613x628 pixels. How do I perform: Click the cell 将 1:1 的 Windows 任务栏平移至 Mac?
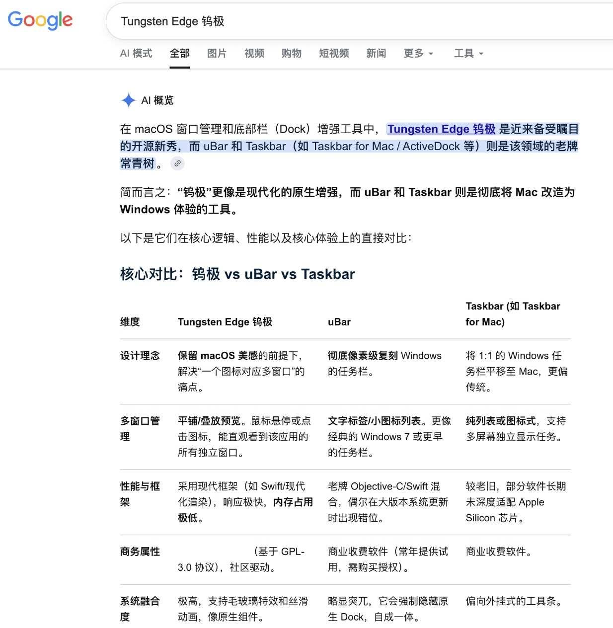click(517, 371)
